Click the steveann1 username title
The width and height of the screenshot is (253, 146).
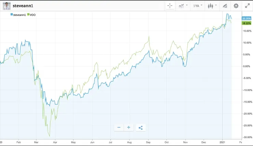click(23, 6)
